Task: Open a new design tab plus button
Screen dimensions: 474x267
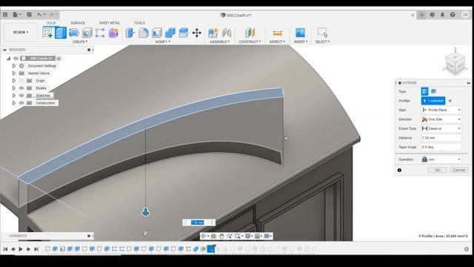Action: (x=421, y=15)
